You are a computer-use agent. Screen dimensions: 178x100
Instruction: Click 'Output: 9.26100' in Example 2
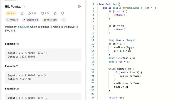point(19,79)
